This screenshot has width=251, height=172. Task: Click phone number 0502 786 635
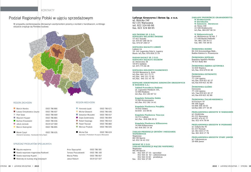[52, 132]
